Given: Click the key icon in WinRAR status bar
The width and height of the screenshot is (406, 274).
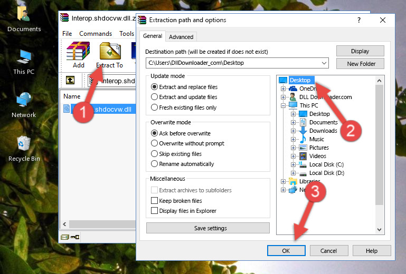Looking at the screenshot, I should point(75,237).
